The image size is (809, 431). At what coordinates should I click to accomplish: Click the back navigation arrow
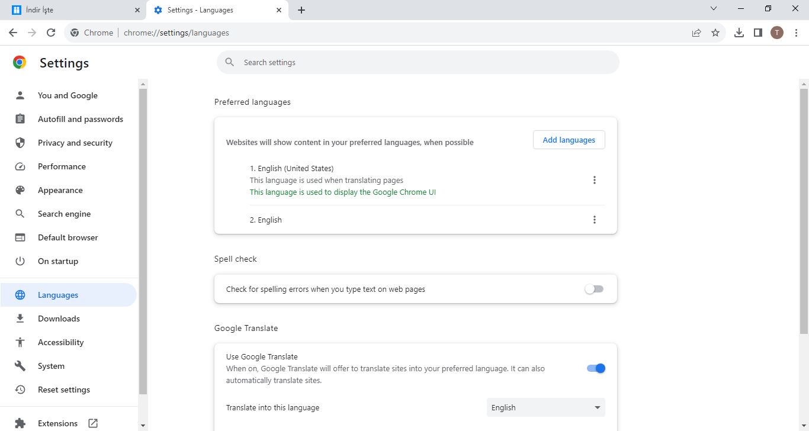(13, 33)
